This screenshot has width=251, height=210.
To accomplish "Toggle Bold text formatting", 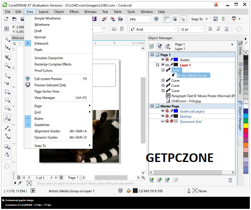I will click(210, 29).
